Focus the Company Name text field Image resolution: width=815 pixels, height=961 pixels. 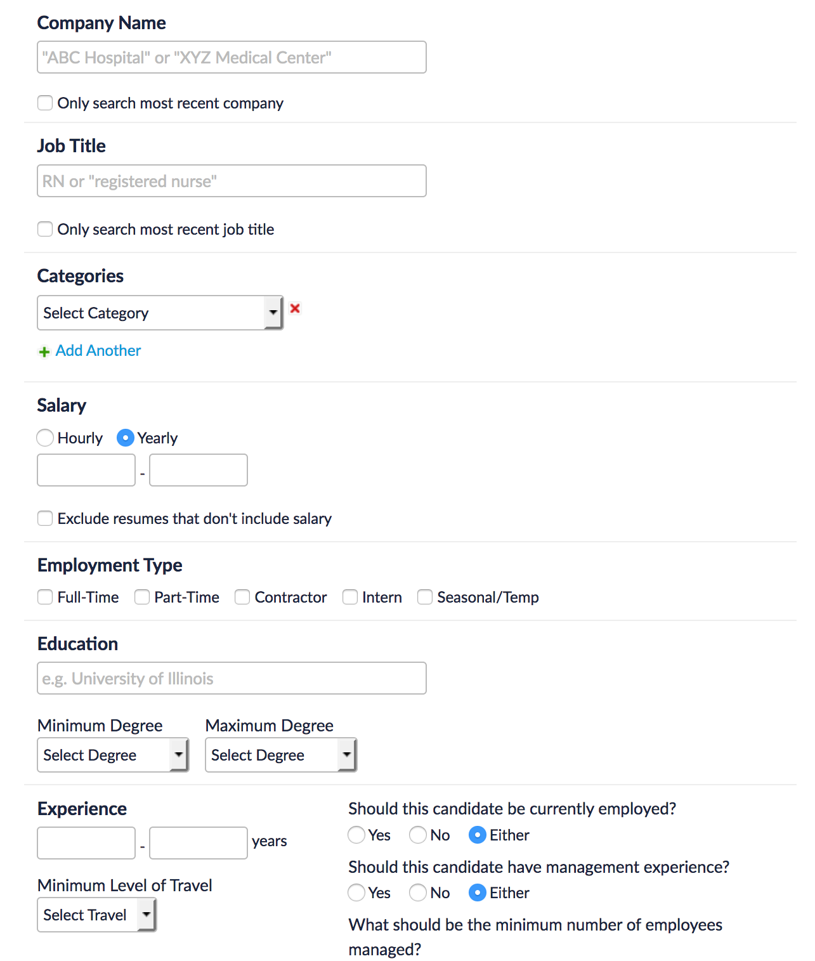pyautogui.click(x=231, y=57)
